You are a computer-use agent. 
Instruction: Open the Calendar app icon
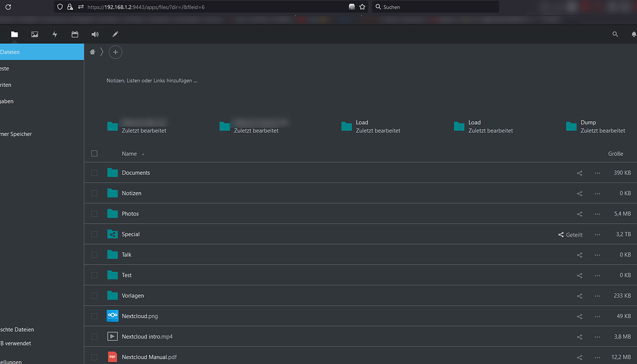(75, 34)
